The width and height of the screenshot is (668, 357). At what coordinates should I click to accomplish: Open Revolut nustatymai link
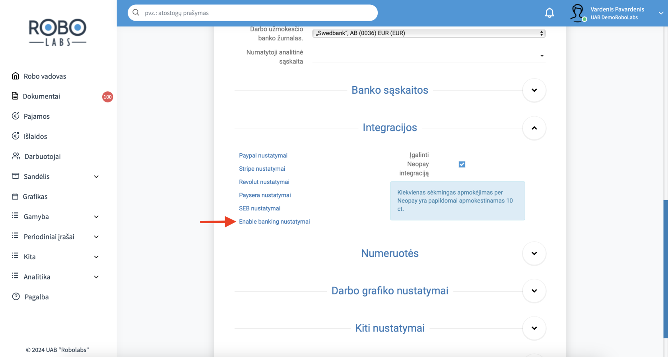tap(264, 182)
